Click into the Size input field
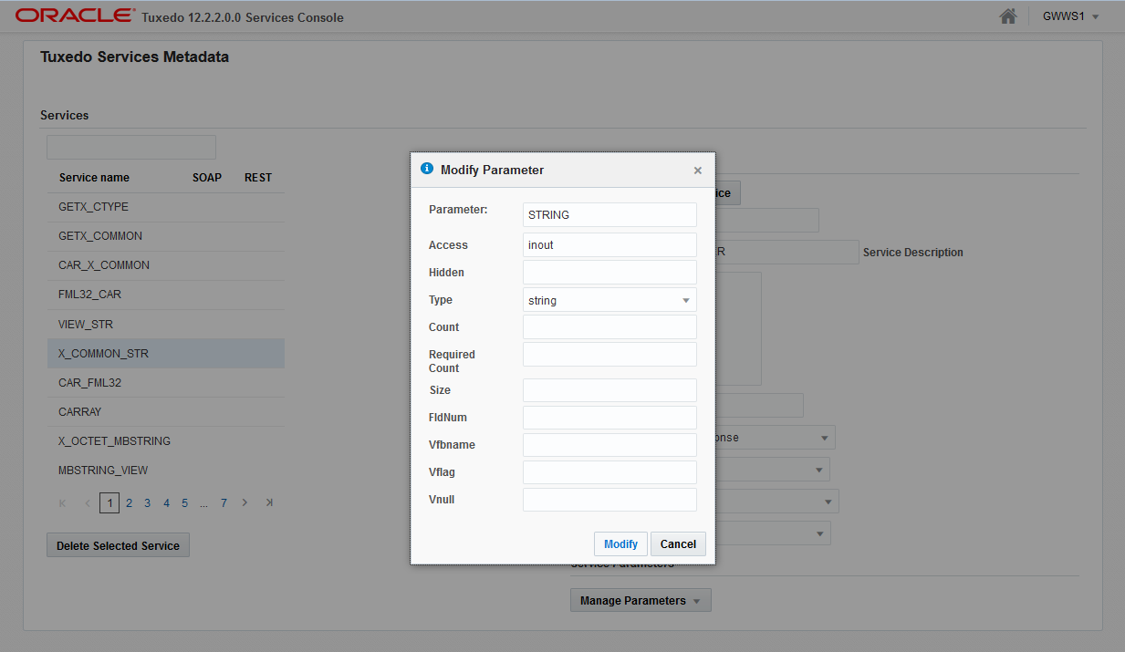 click(609, 390)
